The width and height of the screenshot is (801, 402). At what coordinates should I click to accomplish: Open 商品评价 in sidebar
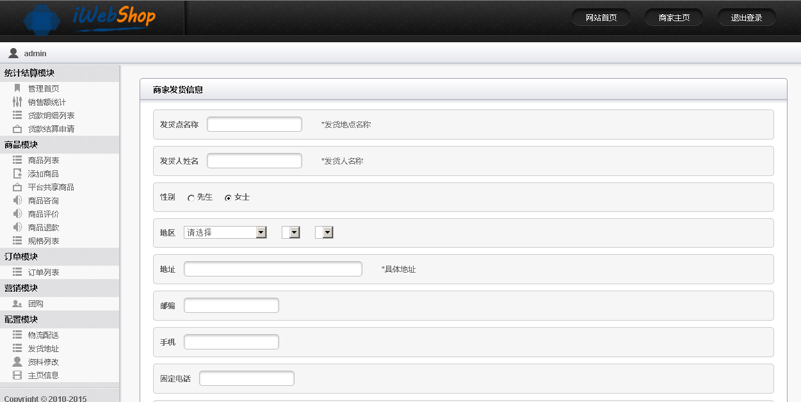point(44,214)
